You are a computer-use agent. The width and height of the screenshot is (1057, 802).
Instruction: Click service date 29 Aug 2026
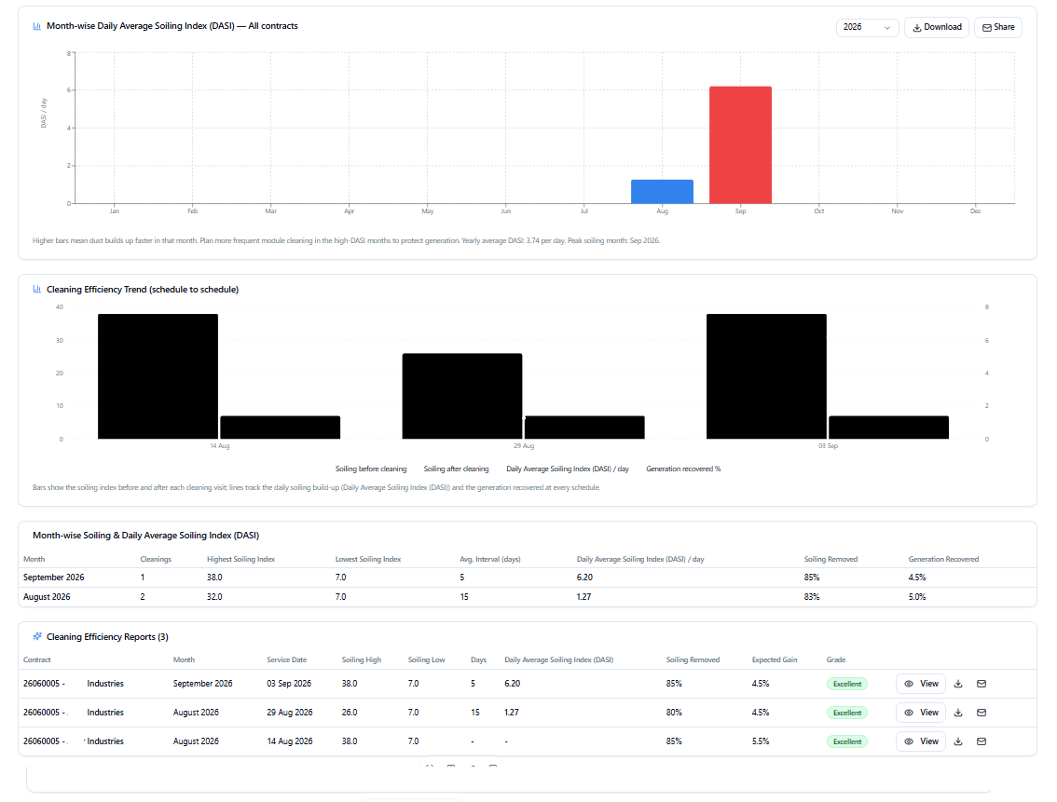click(290, 713)
